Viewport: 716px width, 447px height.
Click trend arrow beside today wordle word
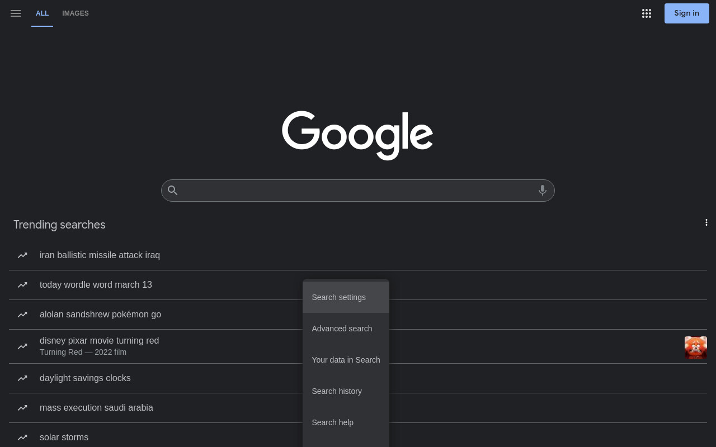[22, 285]
